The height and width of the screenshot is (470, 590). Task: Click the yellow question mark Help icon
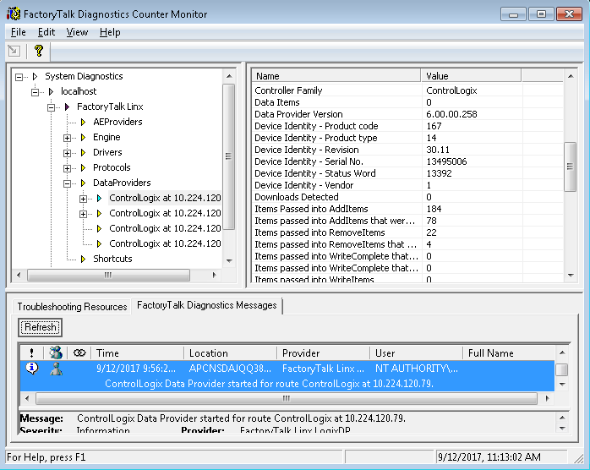(38, 51)
